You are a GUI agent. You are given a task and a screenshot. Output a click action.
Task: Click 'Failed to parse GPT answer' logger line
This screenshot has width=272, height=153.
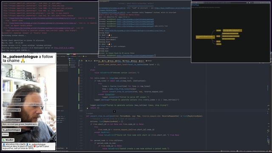(x=126, y=97)
